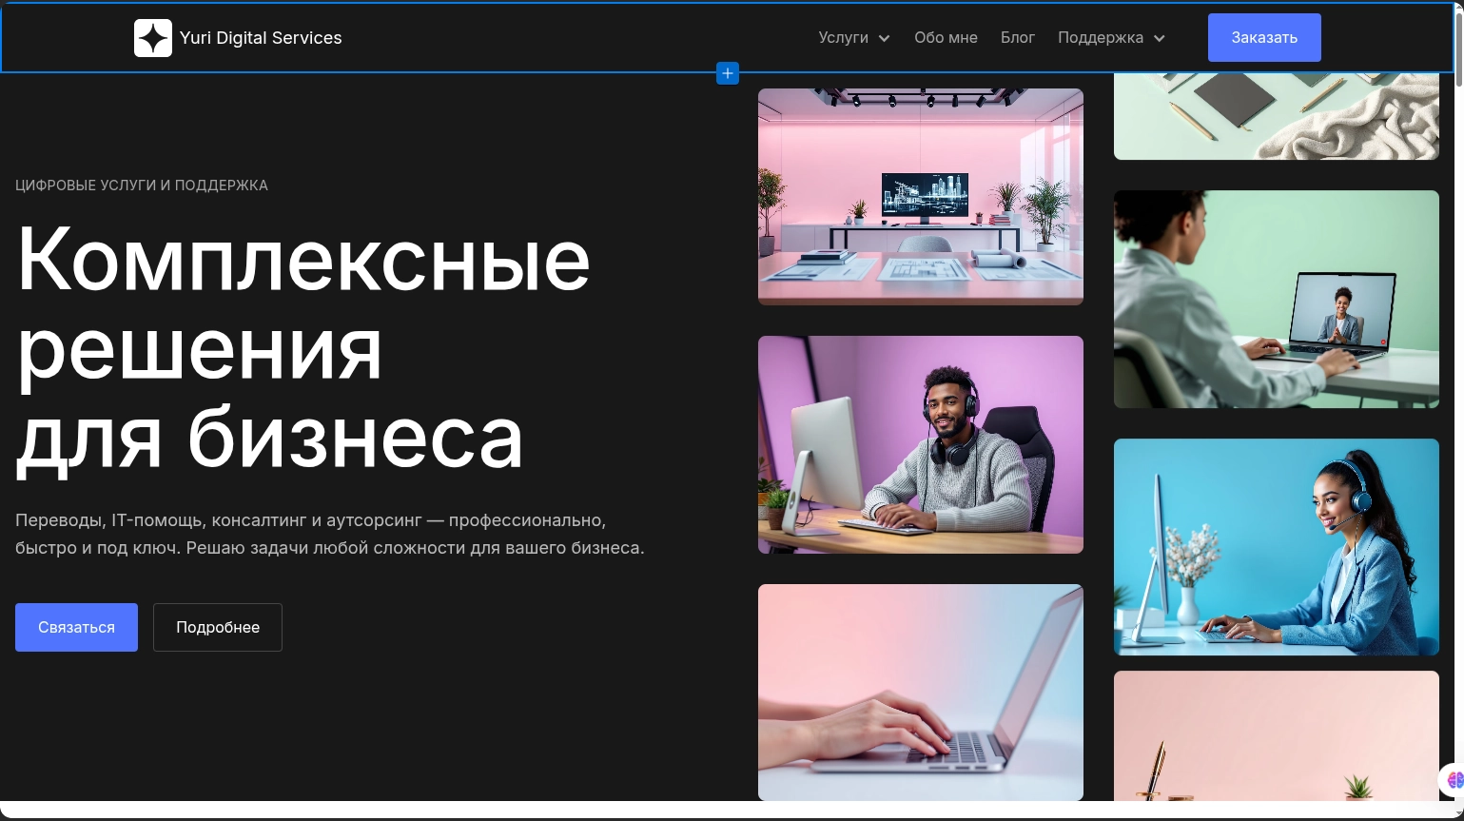Open the Обо мне menu item
The width and height of the screenshot is (1464, 821).
[946, 38]
